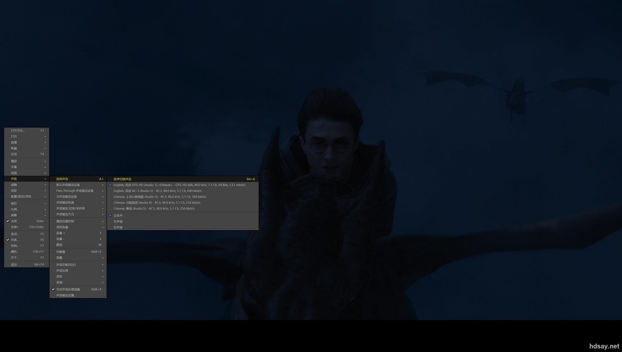This screenshot has width=622, height=352.
Task: Open the 音调 submenu
Action: point(78,282)
